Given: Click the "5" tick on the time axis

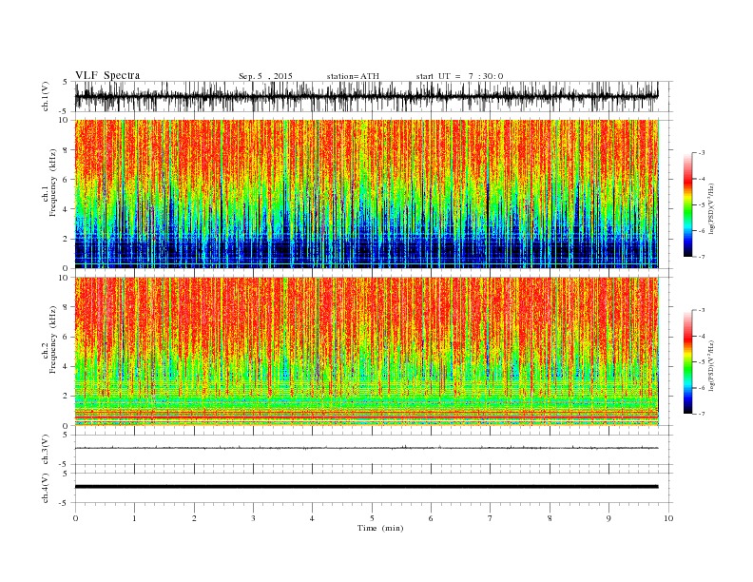Looking at the screenshot, I should coord(372,518).
